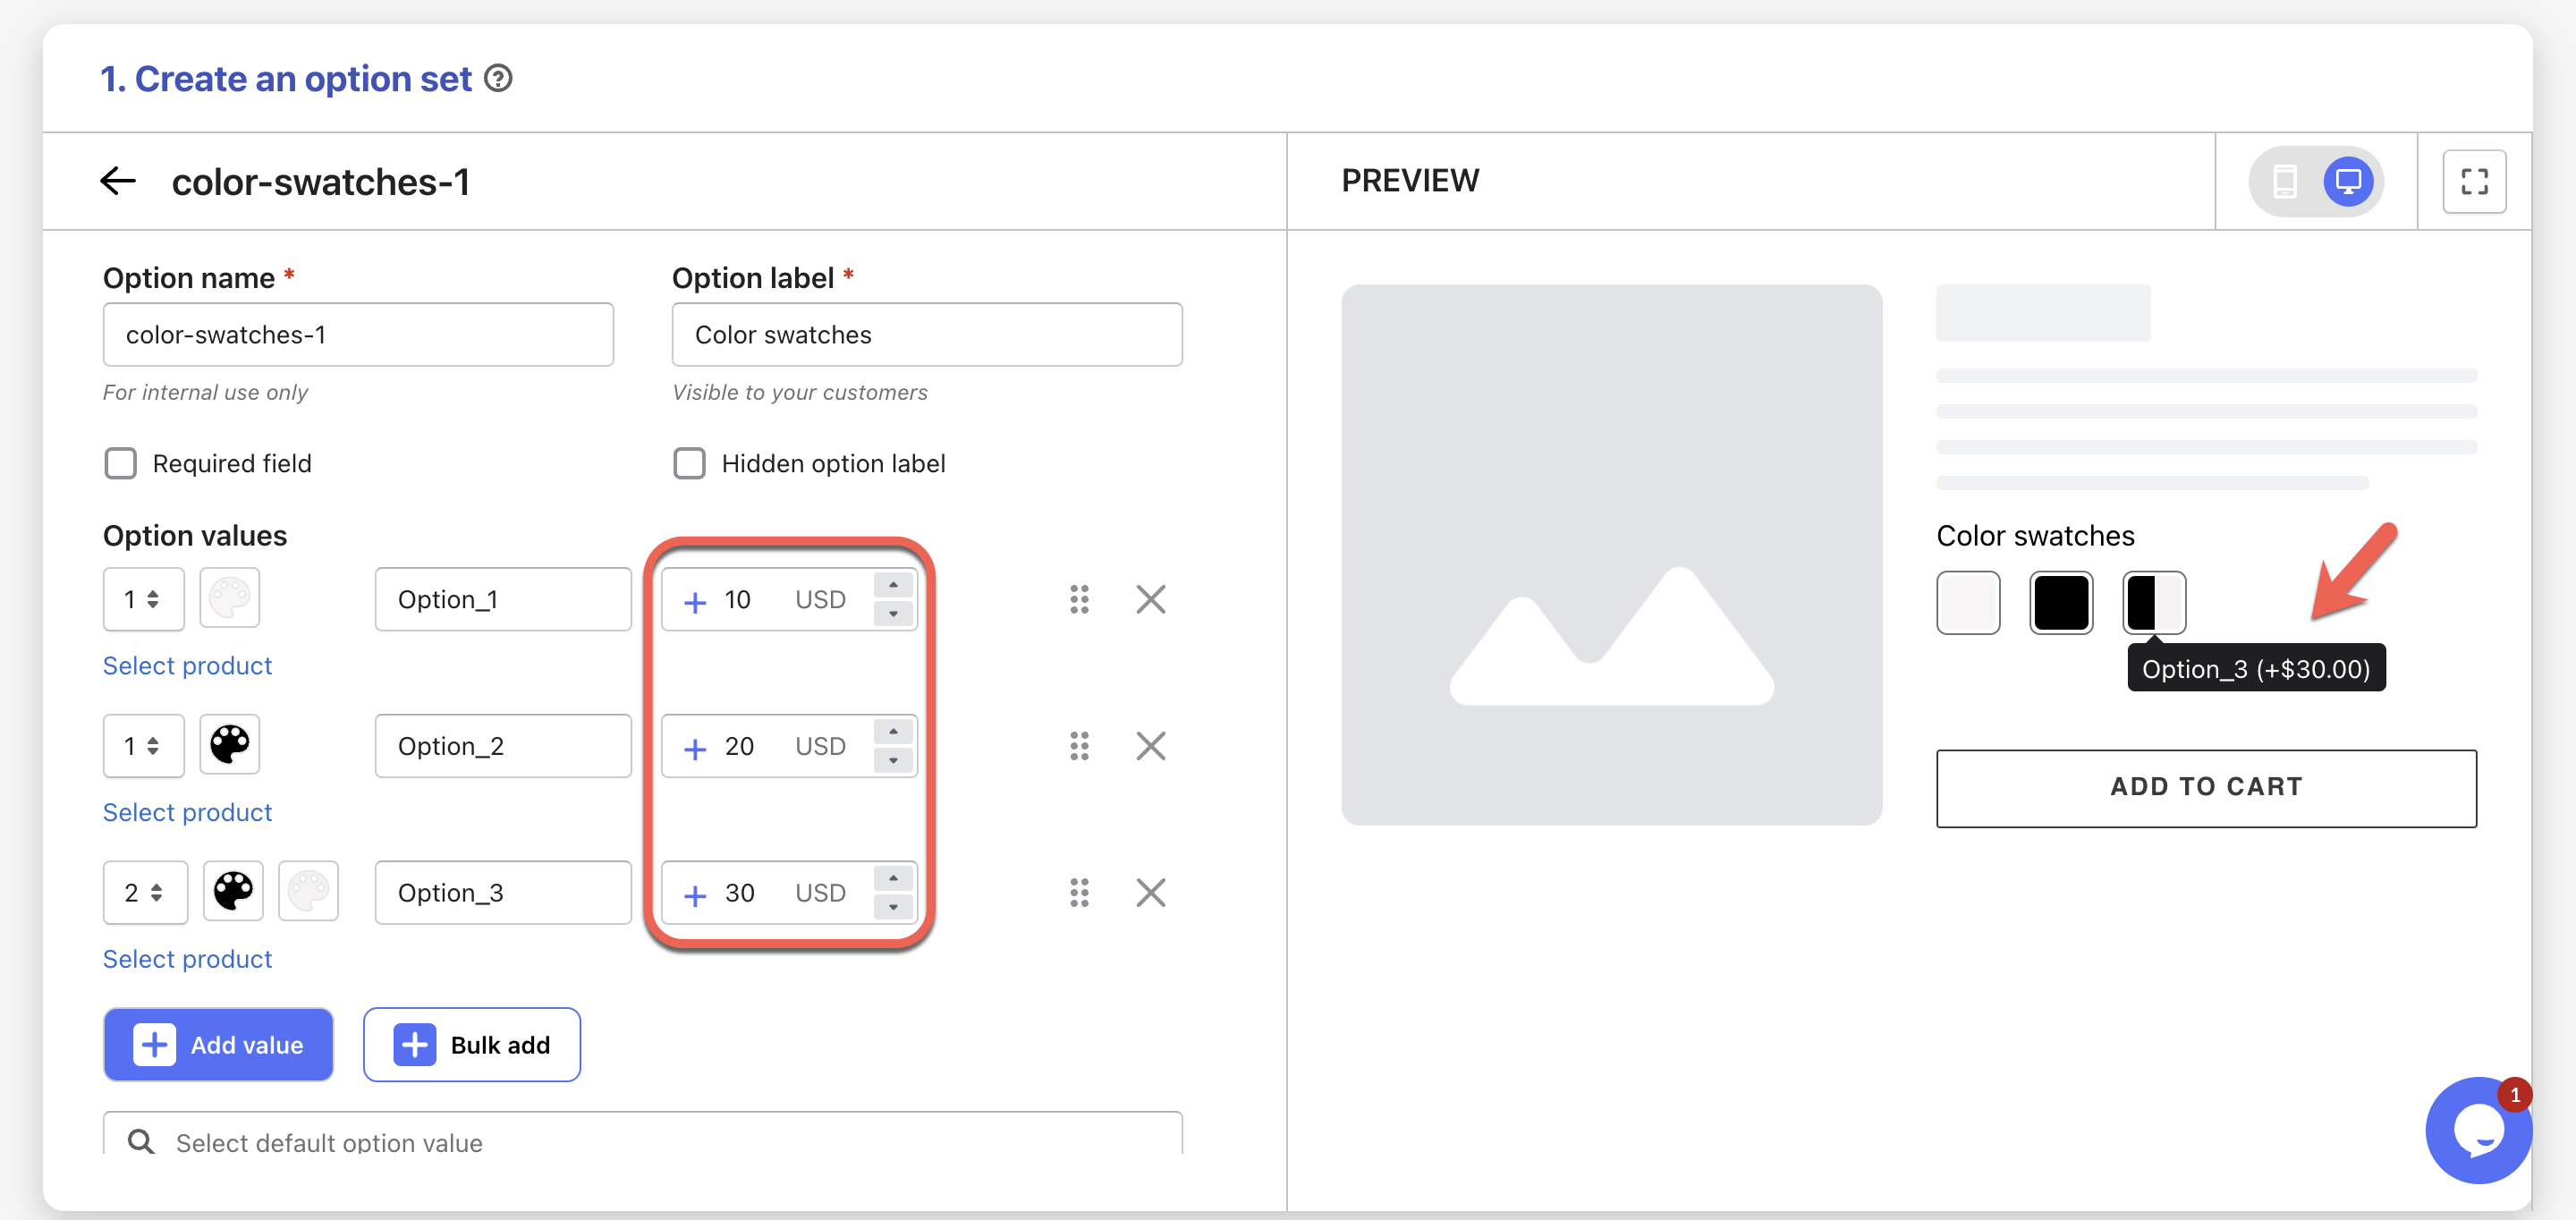Viewport: 2576px width, 1220px height.
Task: Select the black swatch in preview
Action: 2060,603
